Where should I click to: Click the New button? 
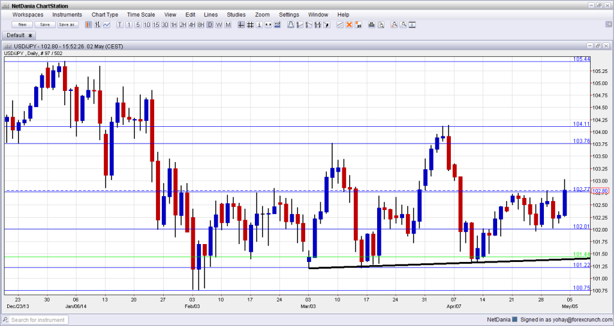click(x=22, y=25)
